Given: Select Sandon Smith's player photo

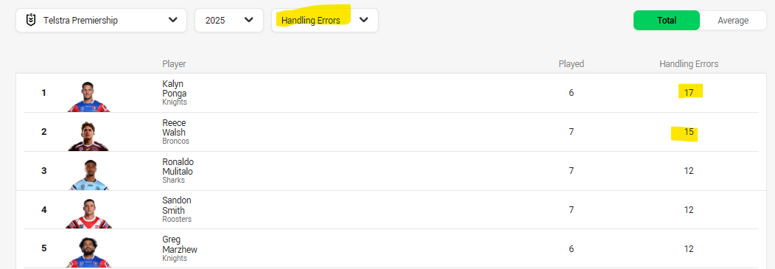Looking at the screenshot, I should (89, 214).
